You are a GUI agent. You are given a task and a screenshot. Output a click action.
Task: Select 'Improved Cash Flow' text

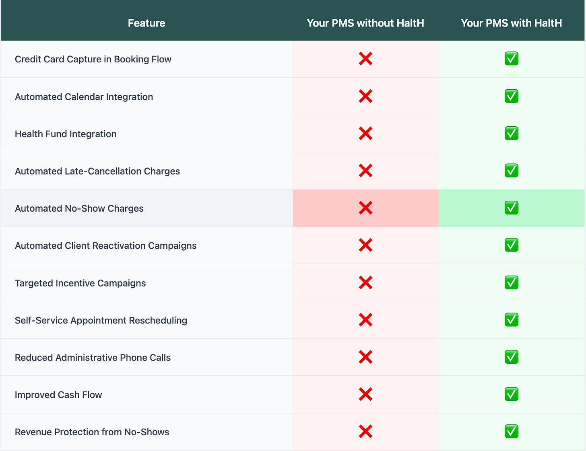coord(58,395)
